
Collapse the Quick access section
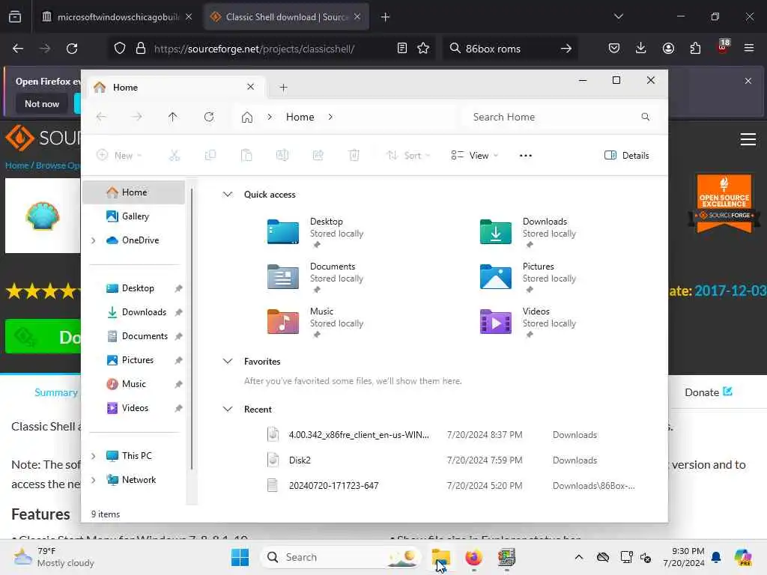[228, 194]
